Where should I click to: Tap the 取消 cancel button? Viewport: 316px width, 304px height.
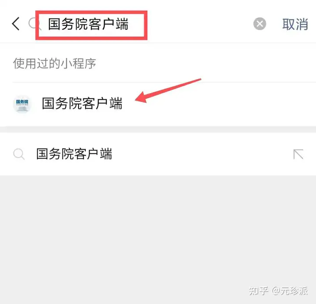coord(295,24)
